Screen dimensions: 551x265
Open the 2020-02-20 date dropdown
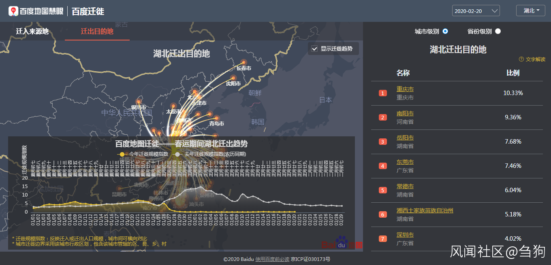476,11
